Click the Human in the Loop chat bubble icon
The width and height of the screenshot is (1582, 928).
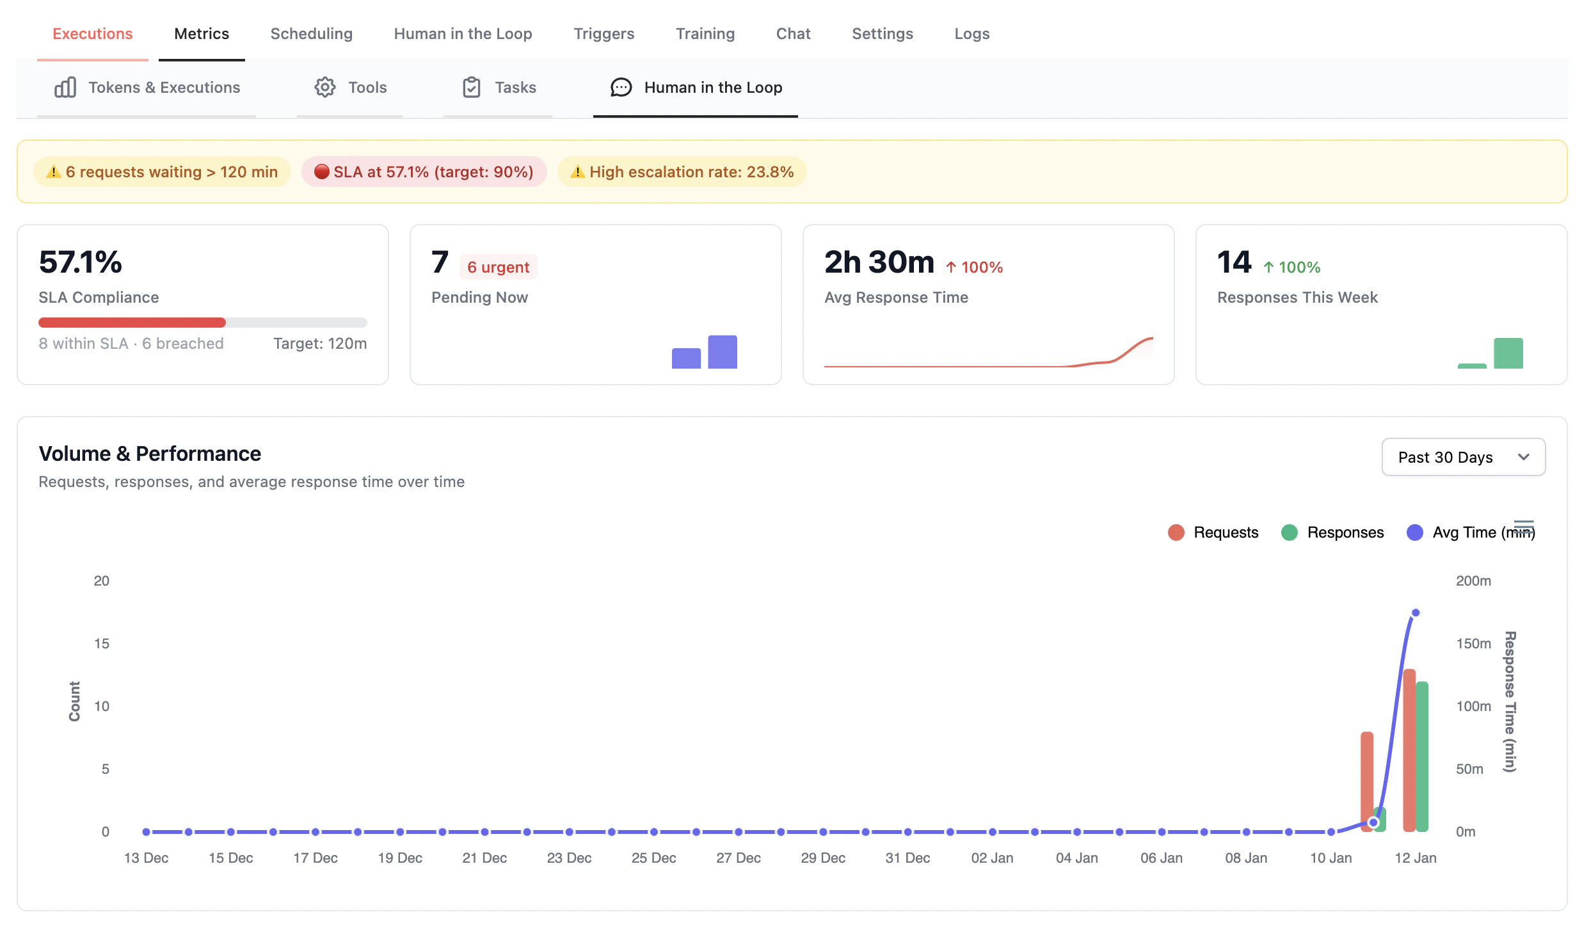click(619, 88)
